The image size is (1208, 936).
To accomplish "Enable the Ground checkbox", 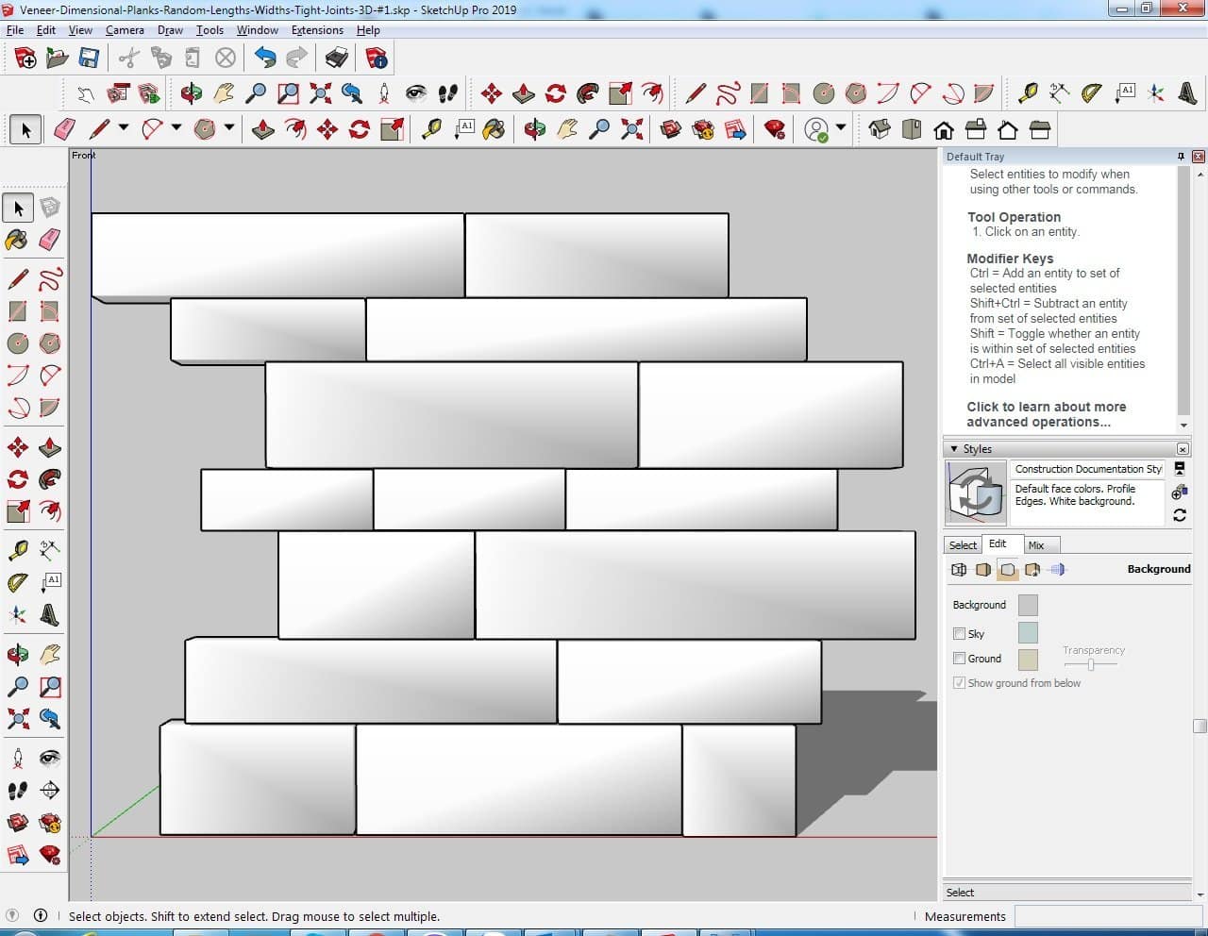I will [959, 659].
